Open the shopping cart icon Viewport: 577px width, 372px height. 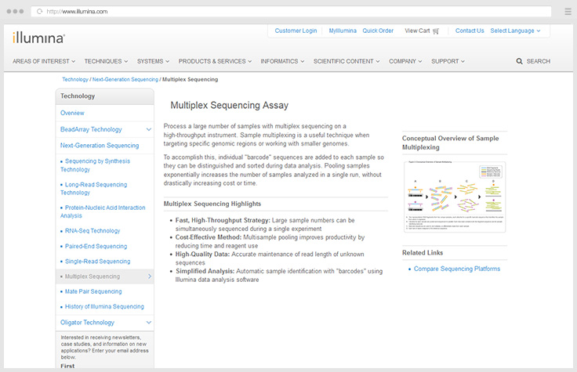436,31
